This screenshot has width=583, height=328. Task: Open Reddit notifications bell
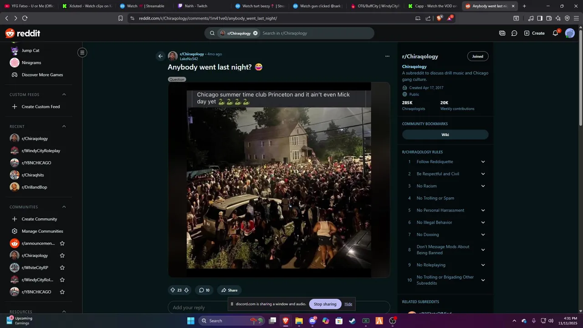pos(555,33)
